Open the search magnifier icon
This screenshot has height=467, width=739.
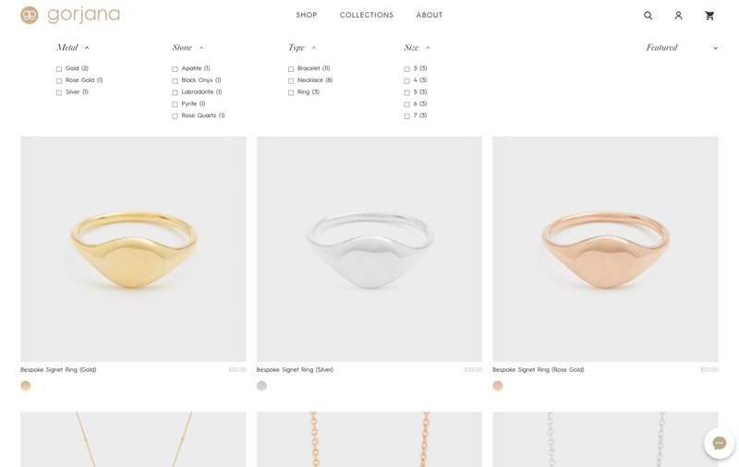(x=648, y=16)
